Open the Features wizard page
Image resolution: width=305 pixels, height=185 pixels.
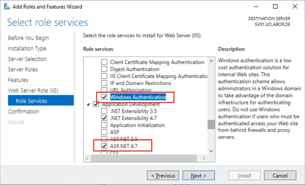click(18, 80)
